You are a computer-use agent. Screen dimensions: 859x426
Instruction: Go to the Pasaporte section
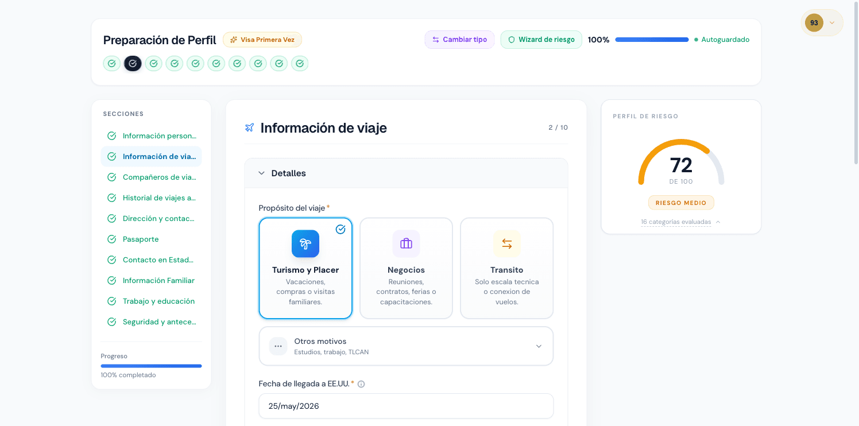click(x=141, y=239)
